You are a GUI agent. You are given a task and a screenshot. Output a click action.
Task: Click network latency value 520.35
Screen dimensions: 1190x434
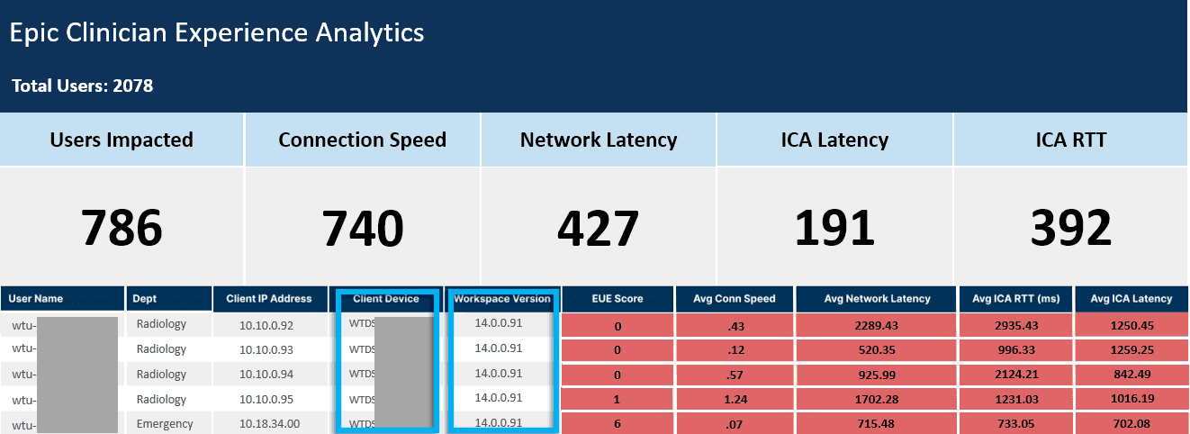[877, 350]
